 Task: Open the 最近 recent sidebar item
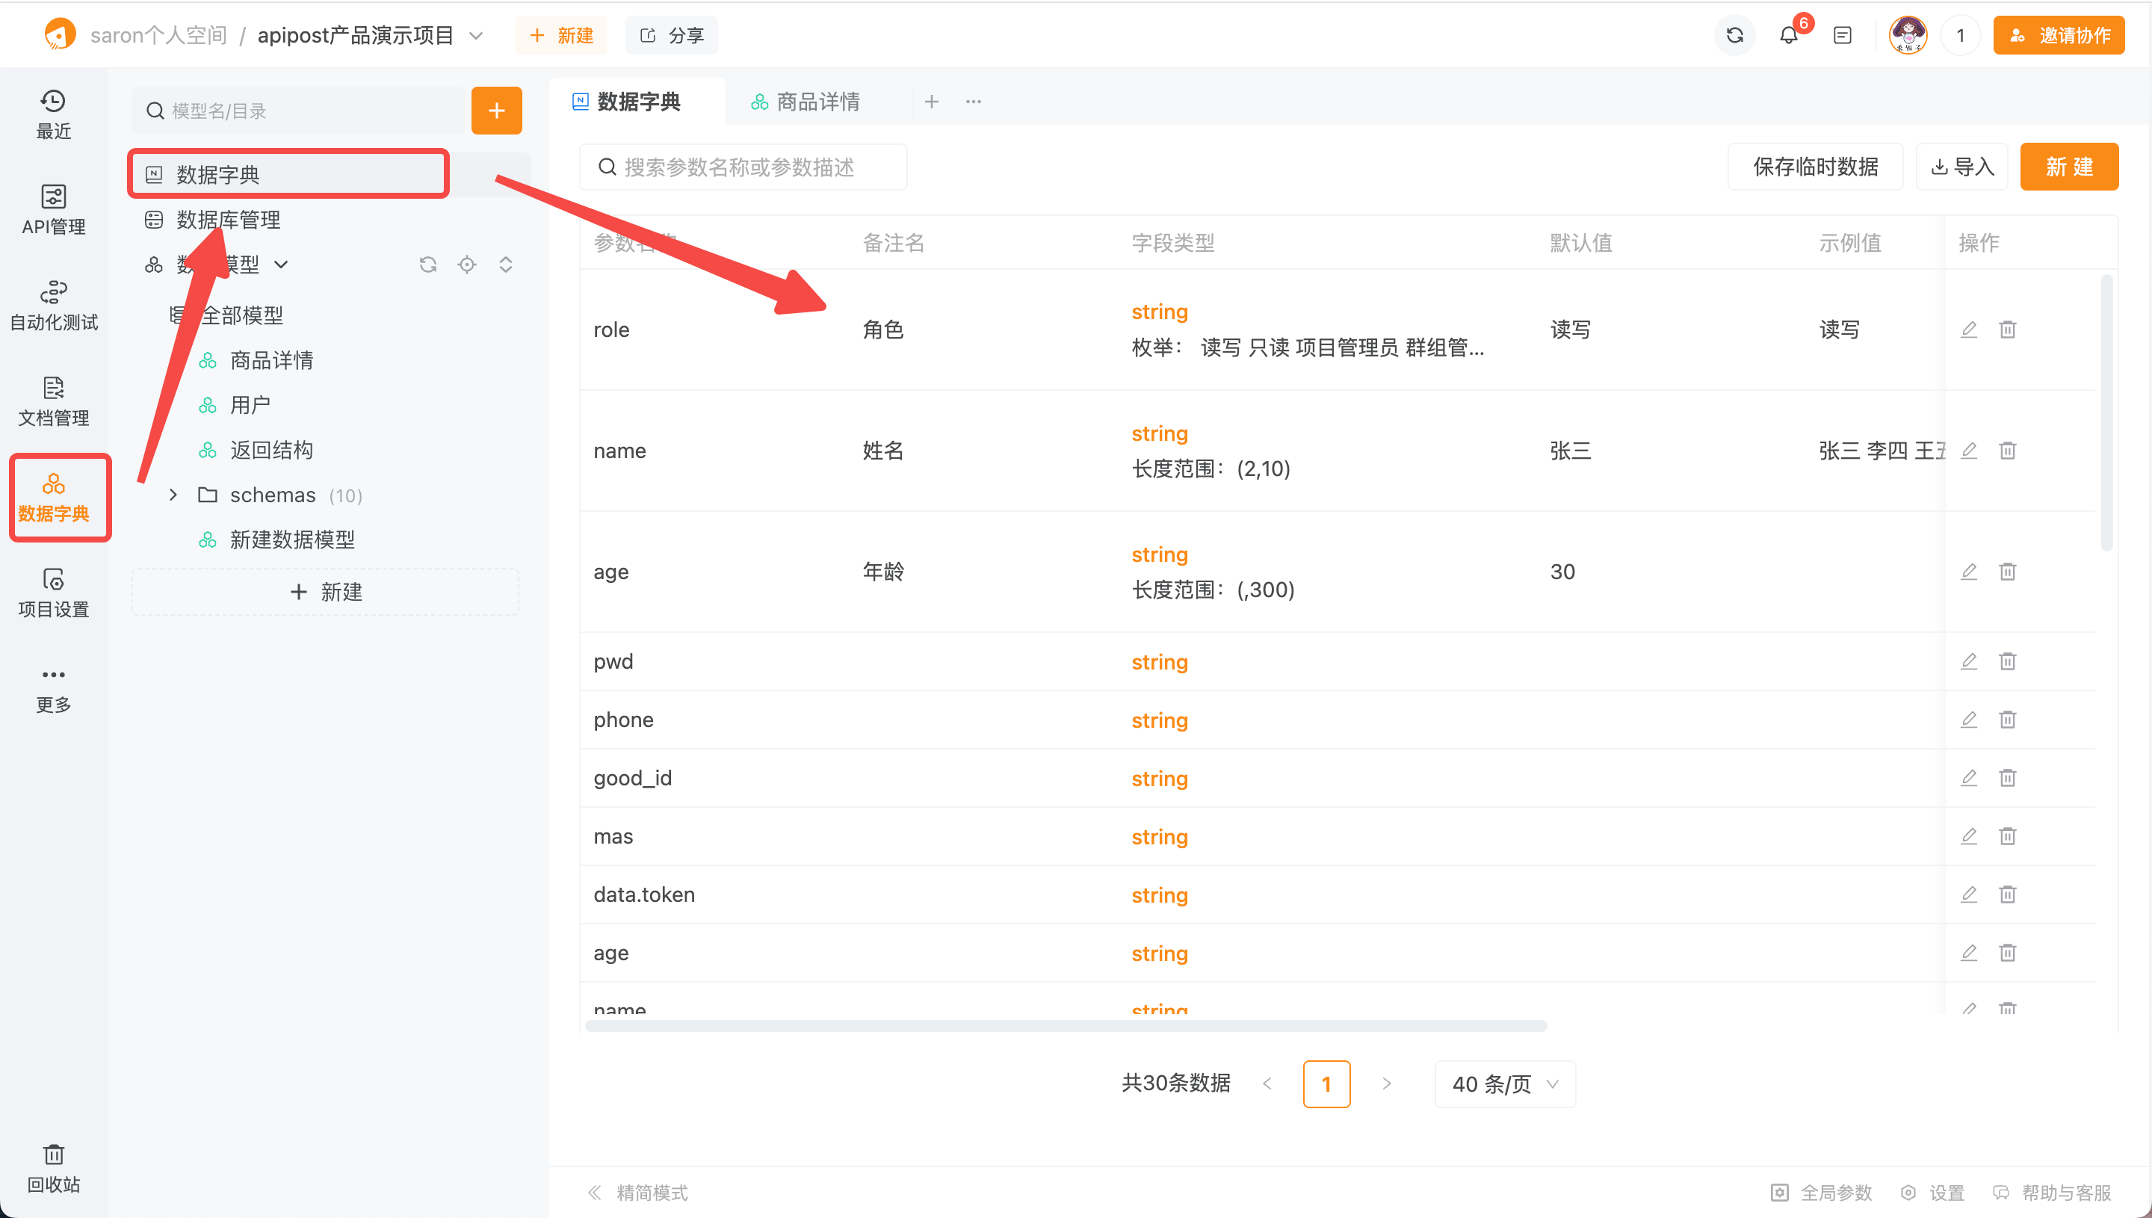coord(54,114)
